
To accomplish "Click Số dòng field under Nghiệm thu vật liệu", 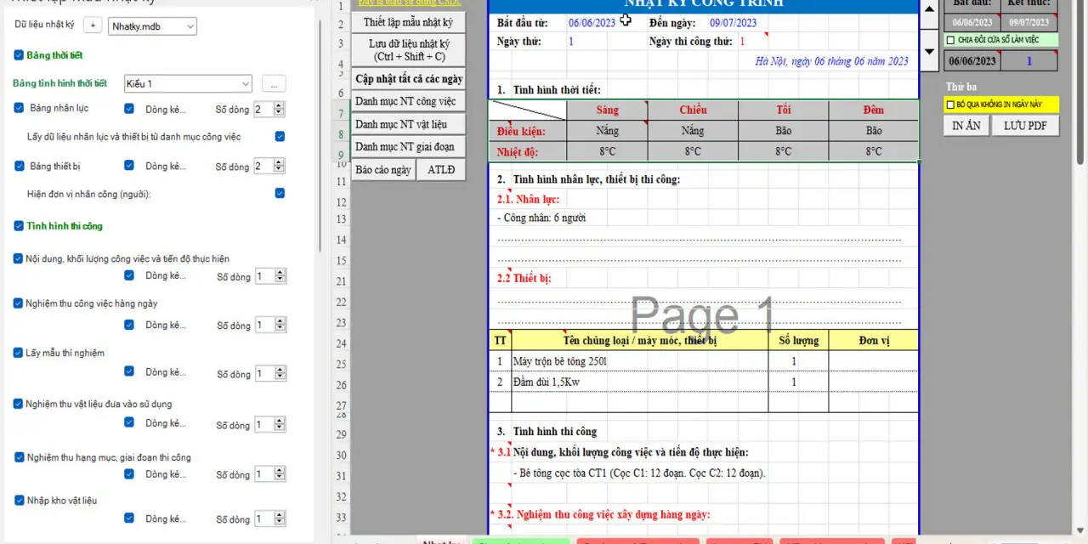I will point(264,424).
